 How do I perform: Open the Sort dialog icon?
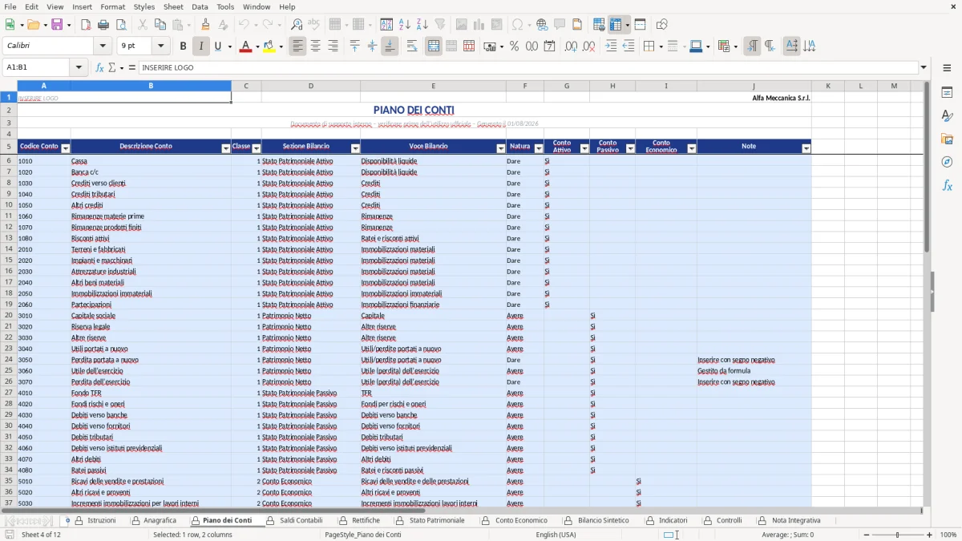(x=386, y=25)
